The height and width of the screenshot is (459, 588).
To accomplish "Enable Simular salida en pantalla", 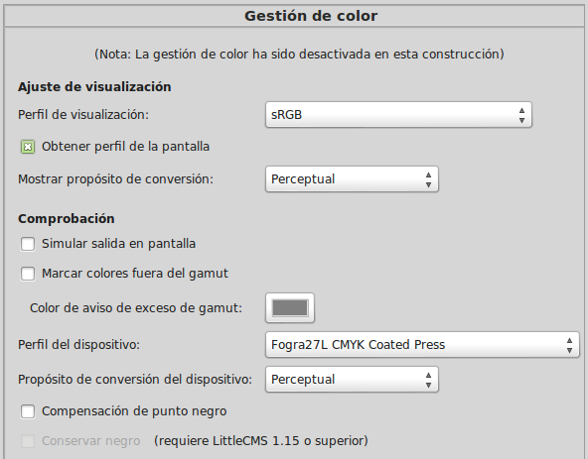I will click(28, 244).
